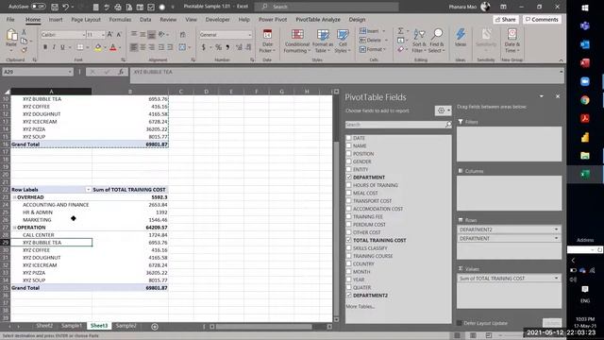604x340 pixels.
Task: Open Excel from the taskbar
Action: [x=585, y=174]
